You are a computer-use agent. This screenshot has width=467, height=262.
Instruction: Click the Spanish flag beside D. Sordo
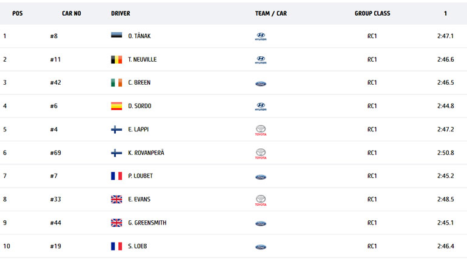click(x=116, y=106)
